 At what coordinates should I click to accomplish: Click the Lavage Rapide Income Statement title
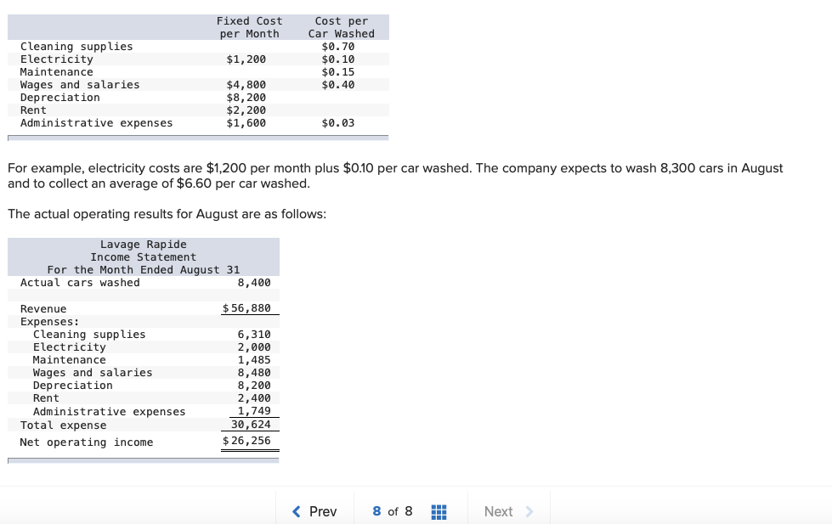pyautogui.click(x=143, y=251)
